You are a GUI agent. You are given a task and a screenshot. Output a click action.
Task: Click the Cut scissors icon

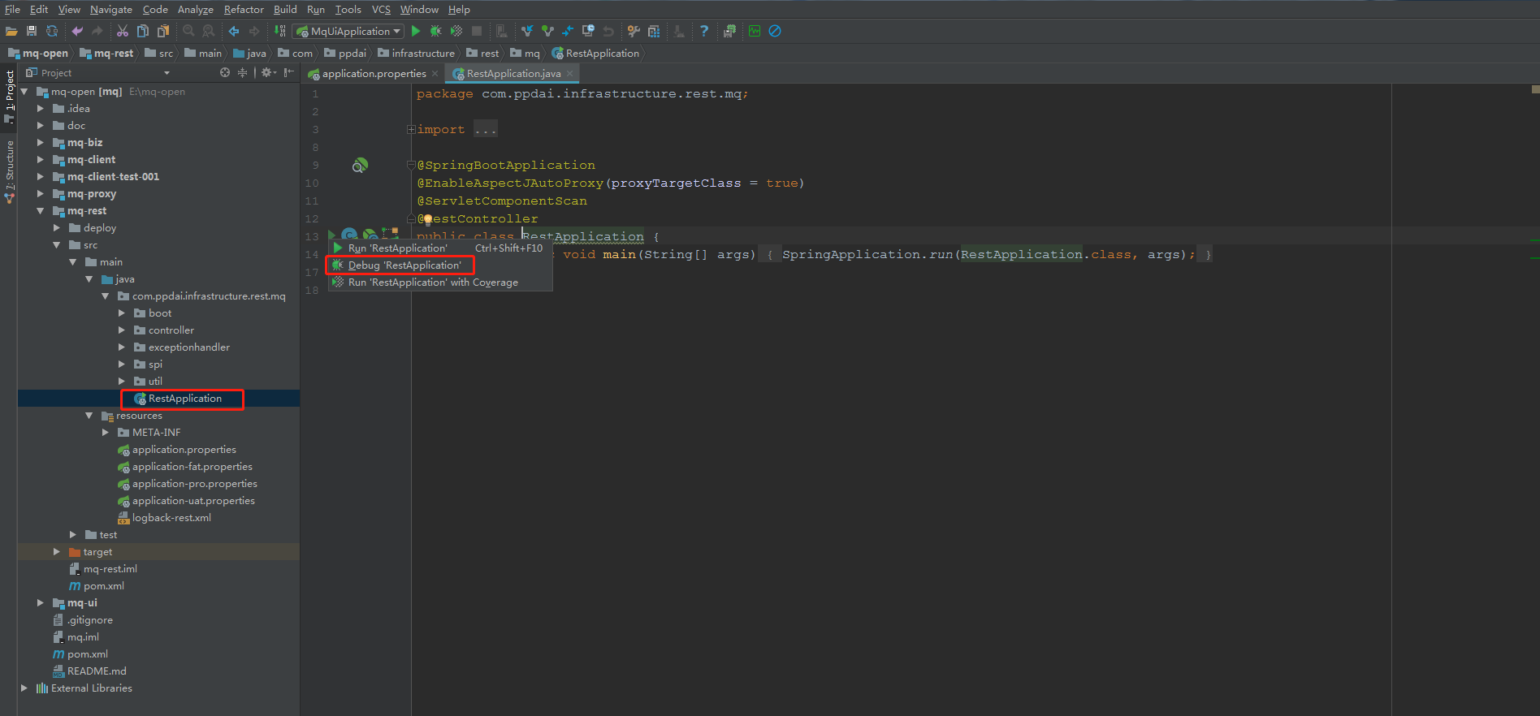tap(123, 31)
